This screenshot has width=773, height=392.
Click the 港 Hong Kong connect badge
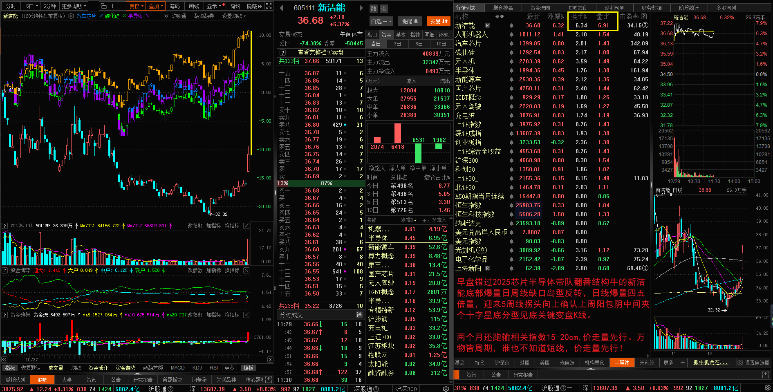click(383, 9)
